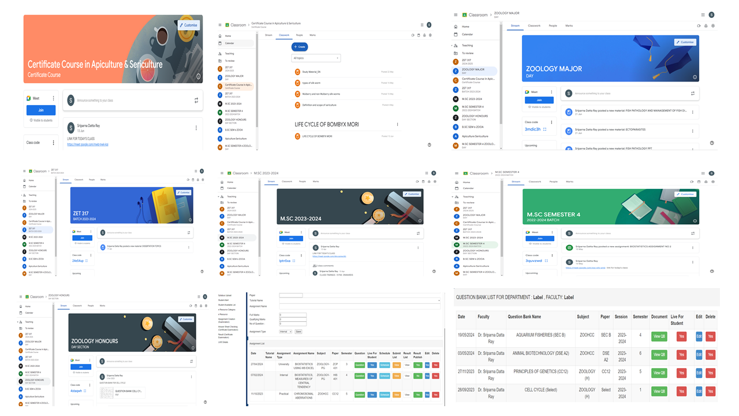Select Apiculture Sericulture class in ZOOLOGY MAJOR sidebar
Viewport: 739px width, 416px height.
point(475,136)
